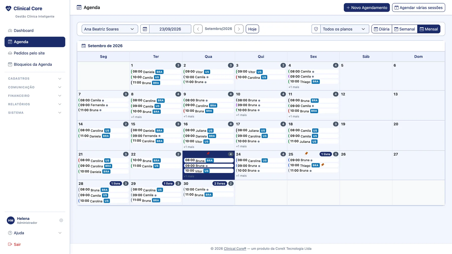This screenshot has width=452, height=254.
Task: Click the 23/09/2026 date field
Action: point(170,29)
